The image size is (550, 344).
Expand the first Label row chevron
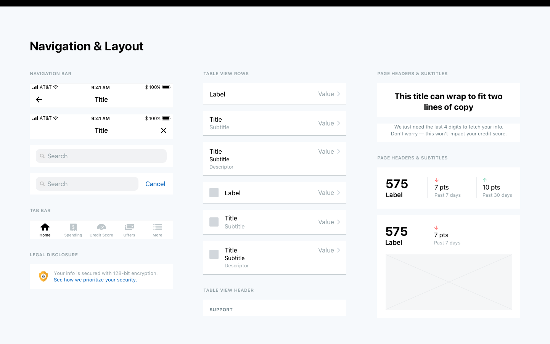point(339,94)
